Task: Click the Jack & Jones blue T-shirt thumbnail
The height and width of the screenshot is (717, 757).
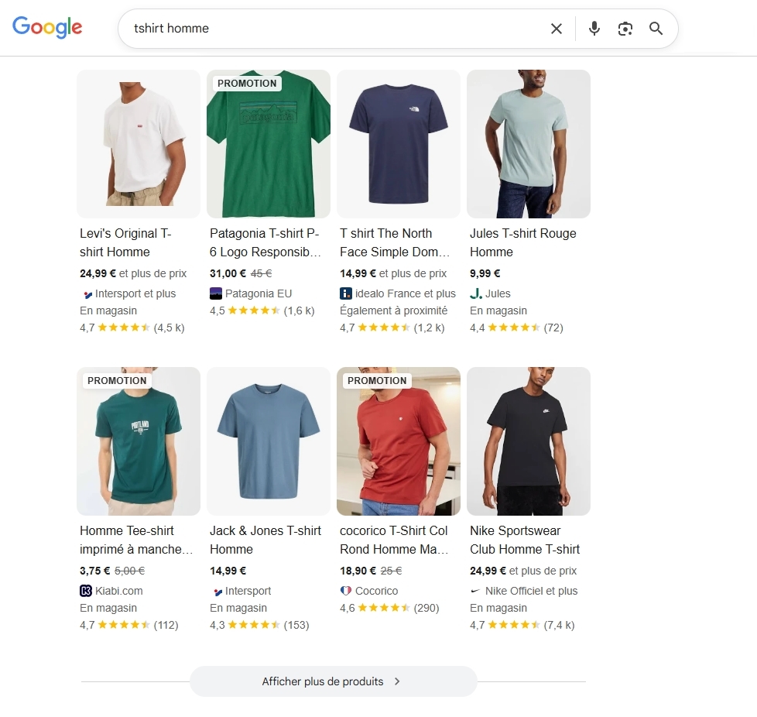Action: (x=268, y=441)
